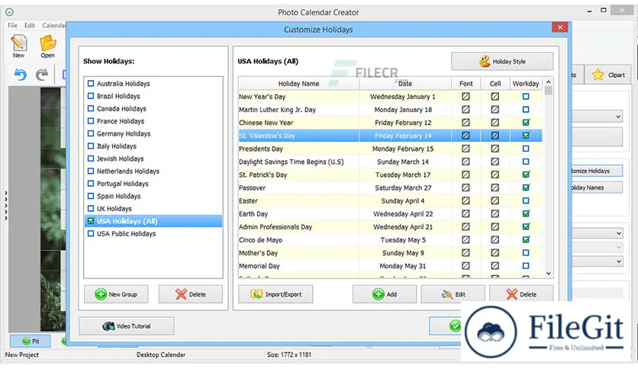Enable Australia Holidays checkbox

click(91, 84)
